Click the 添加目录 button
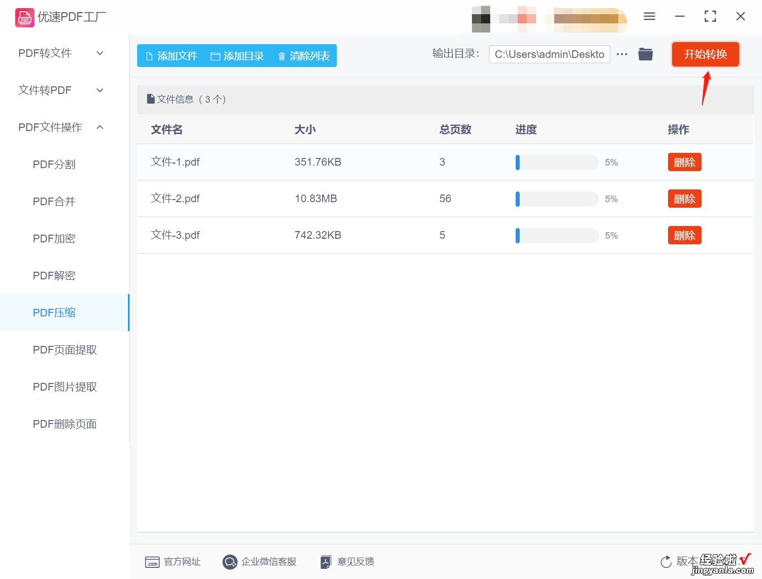Viewport: 762px width, 579px height. [x=237, y=56]
